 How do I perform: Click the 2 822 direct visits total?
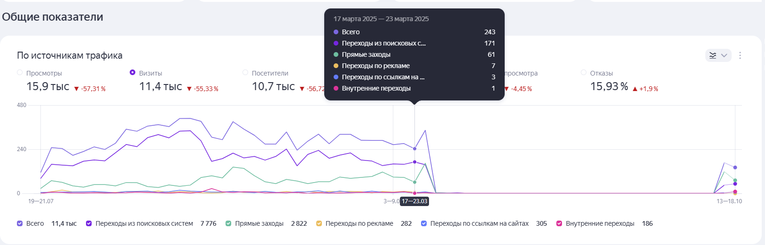[x=299, y=223]
